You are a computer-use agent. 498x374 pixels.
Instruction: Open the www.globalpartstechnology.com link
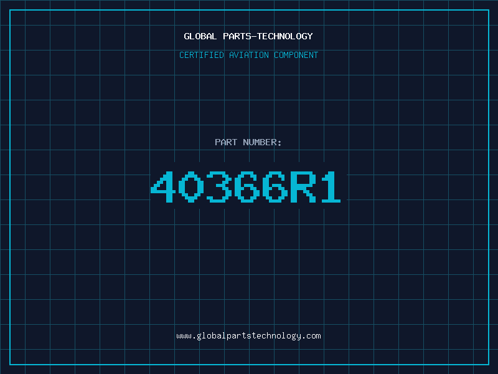pyautogui.click(x=248, y=336)
